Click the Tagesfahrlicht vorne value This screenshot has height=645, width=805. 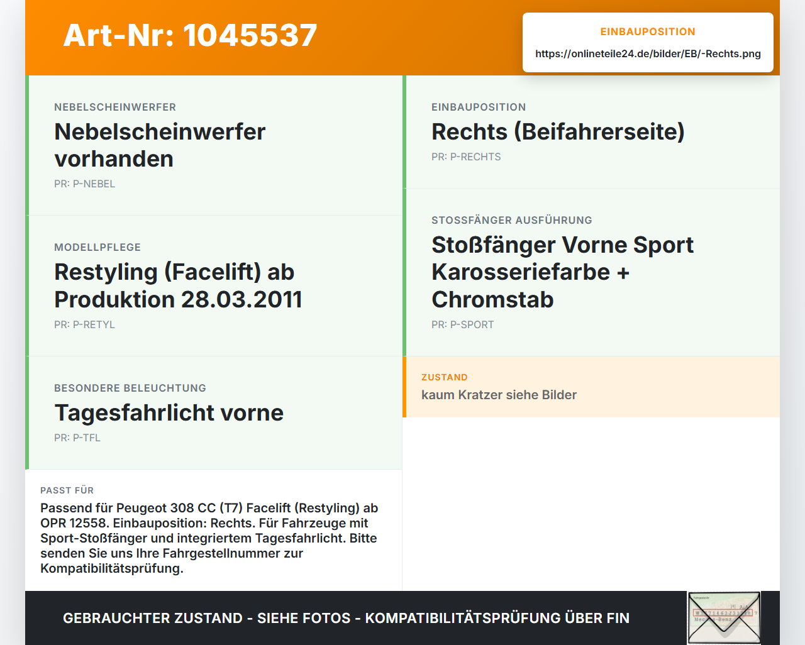pos(169,413)
